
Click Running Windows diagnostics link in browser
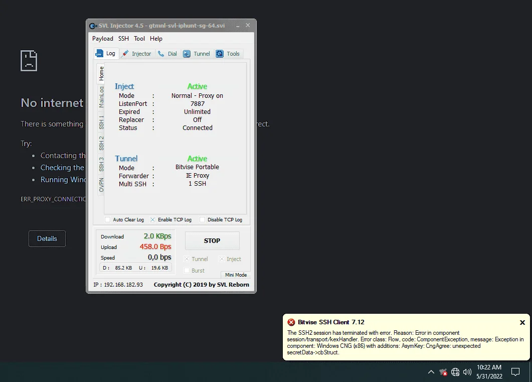63,180
